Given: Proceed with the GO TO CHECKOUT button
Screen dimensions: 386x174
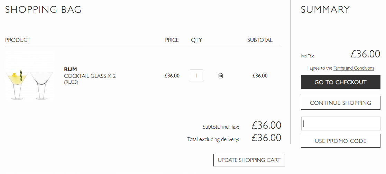Looking at the screenshot, I should [340, 82].
